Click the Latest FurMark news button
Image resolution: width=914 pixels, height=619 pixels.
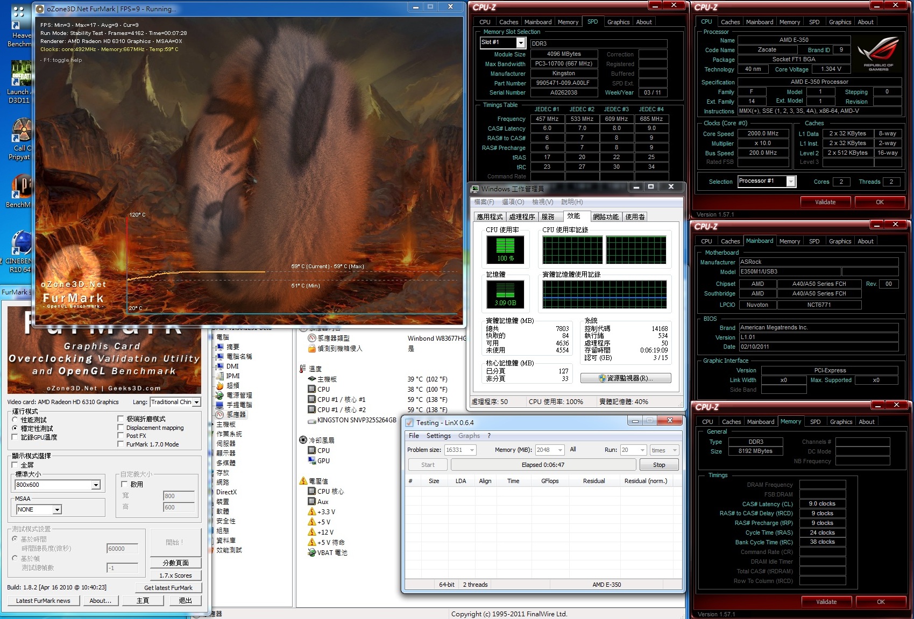43,601
